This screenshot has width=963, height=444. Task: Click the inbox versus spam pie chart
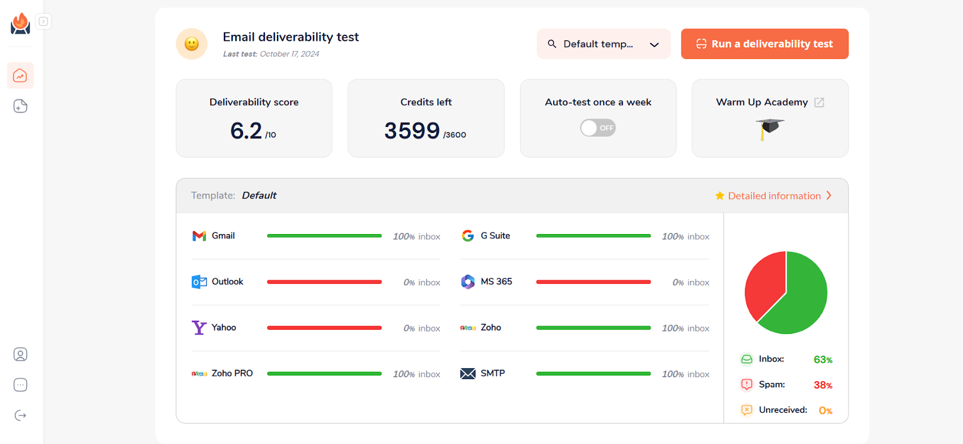pyautogui.click(x=785, y=292)
